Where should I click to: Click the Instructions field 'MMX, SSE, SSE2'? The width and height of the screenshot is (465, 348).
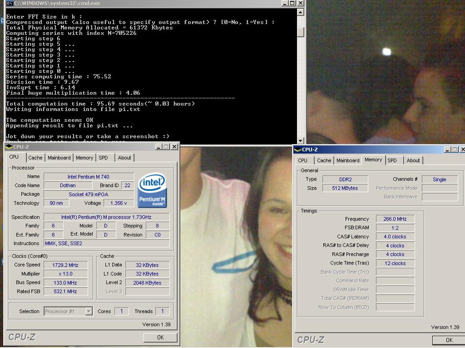click(x=106, y=243)
